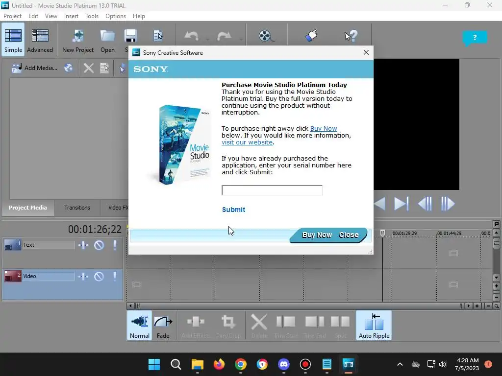Open Discord from the taskbar
This screenshot has height=376, width=502.
[284, 364]
